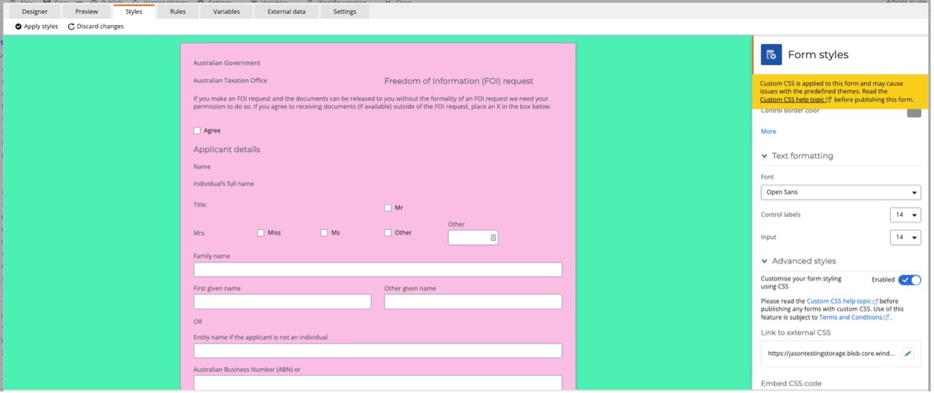
Task: Open the Rules tab
Action: click(179, 11)
